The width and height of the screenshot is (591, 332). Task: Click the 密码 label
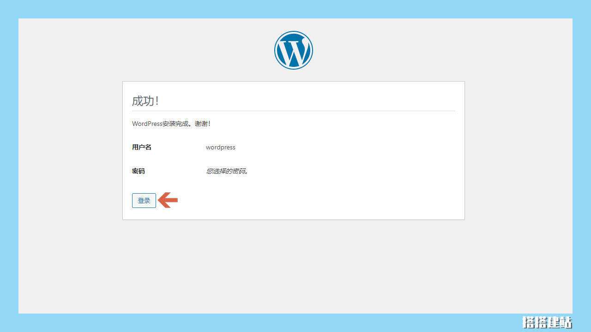tap(139, 171)
